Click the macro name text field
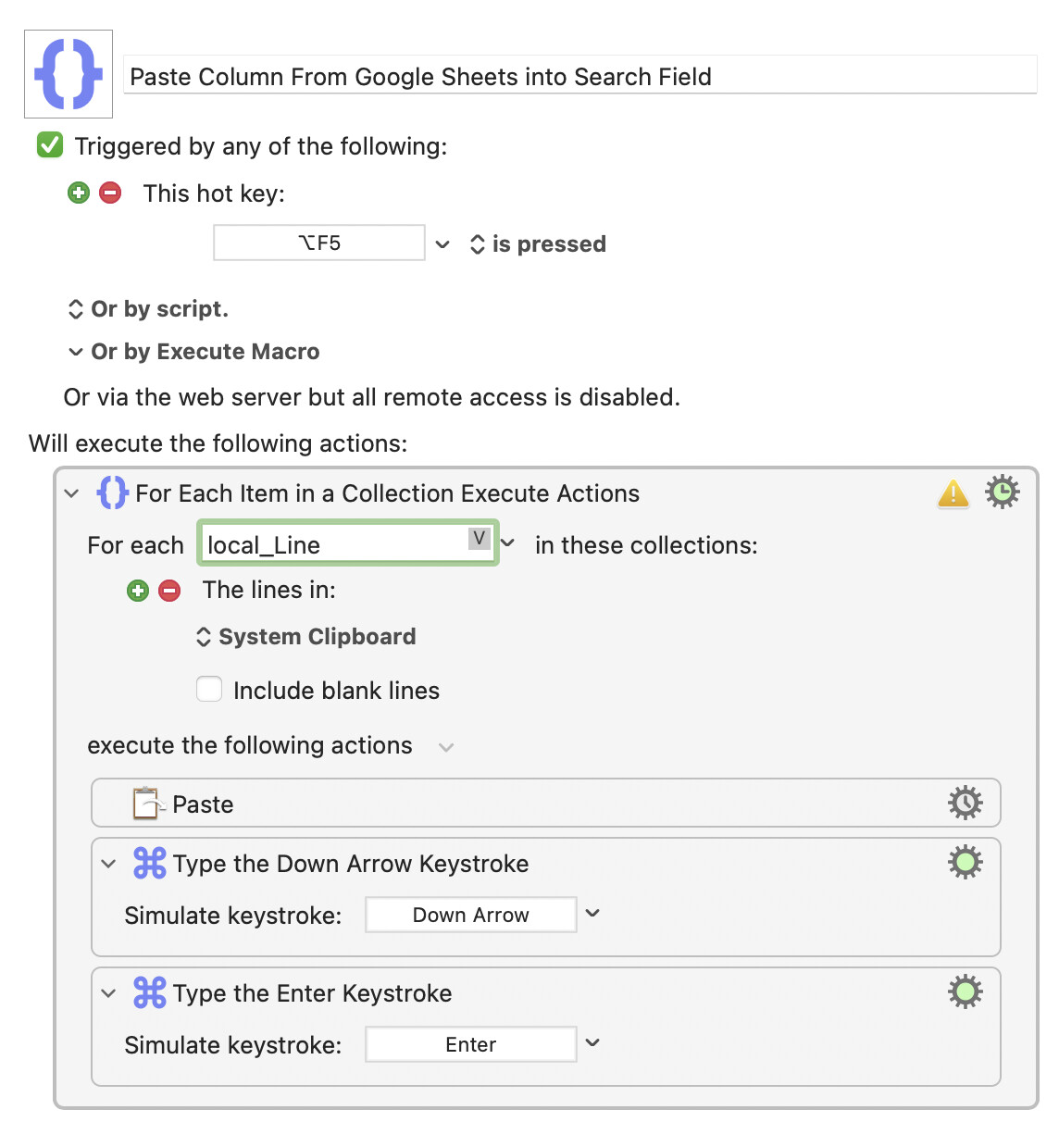The image size is (1059, 1122). tap(580, 76)
